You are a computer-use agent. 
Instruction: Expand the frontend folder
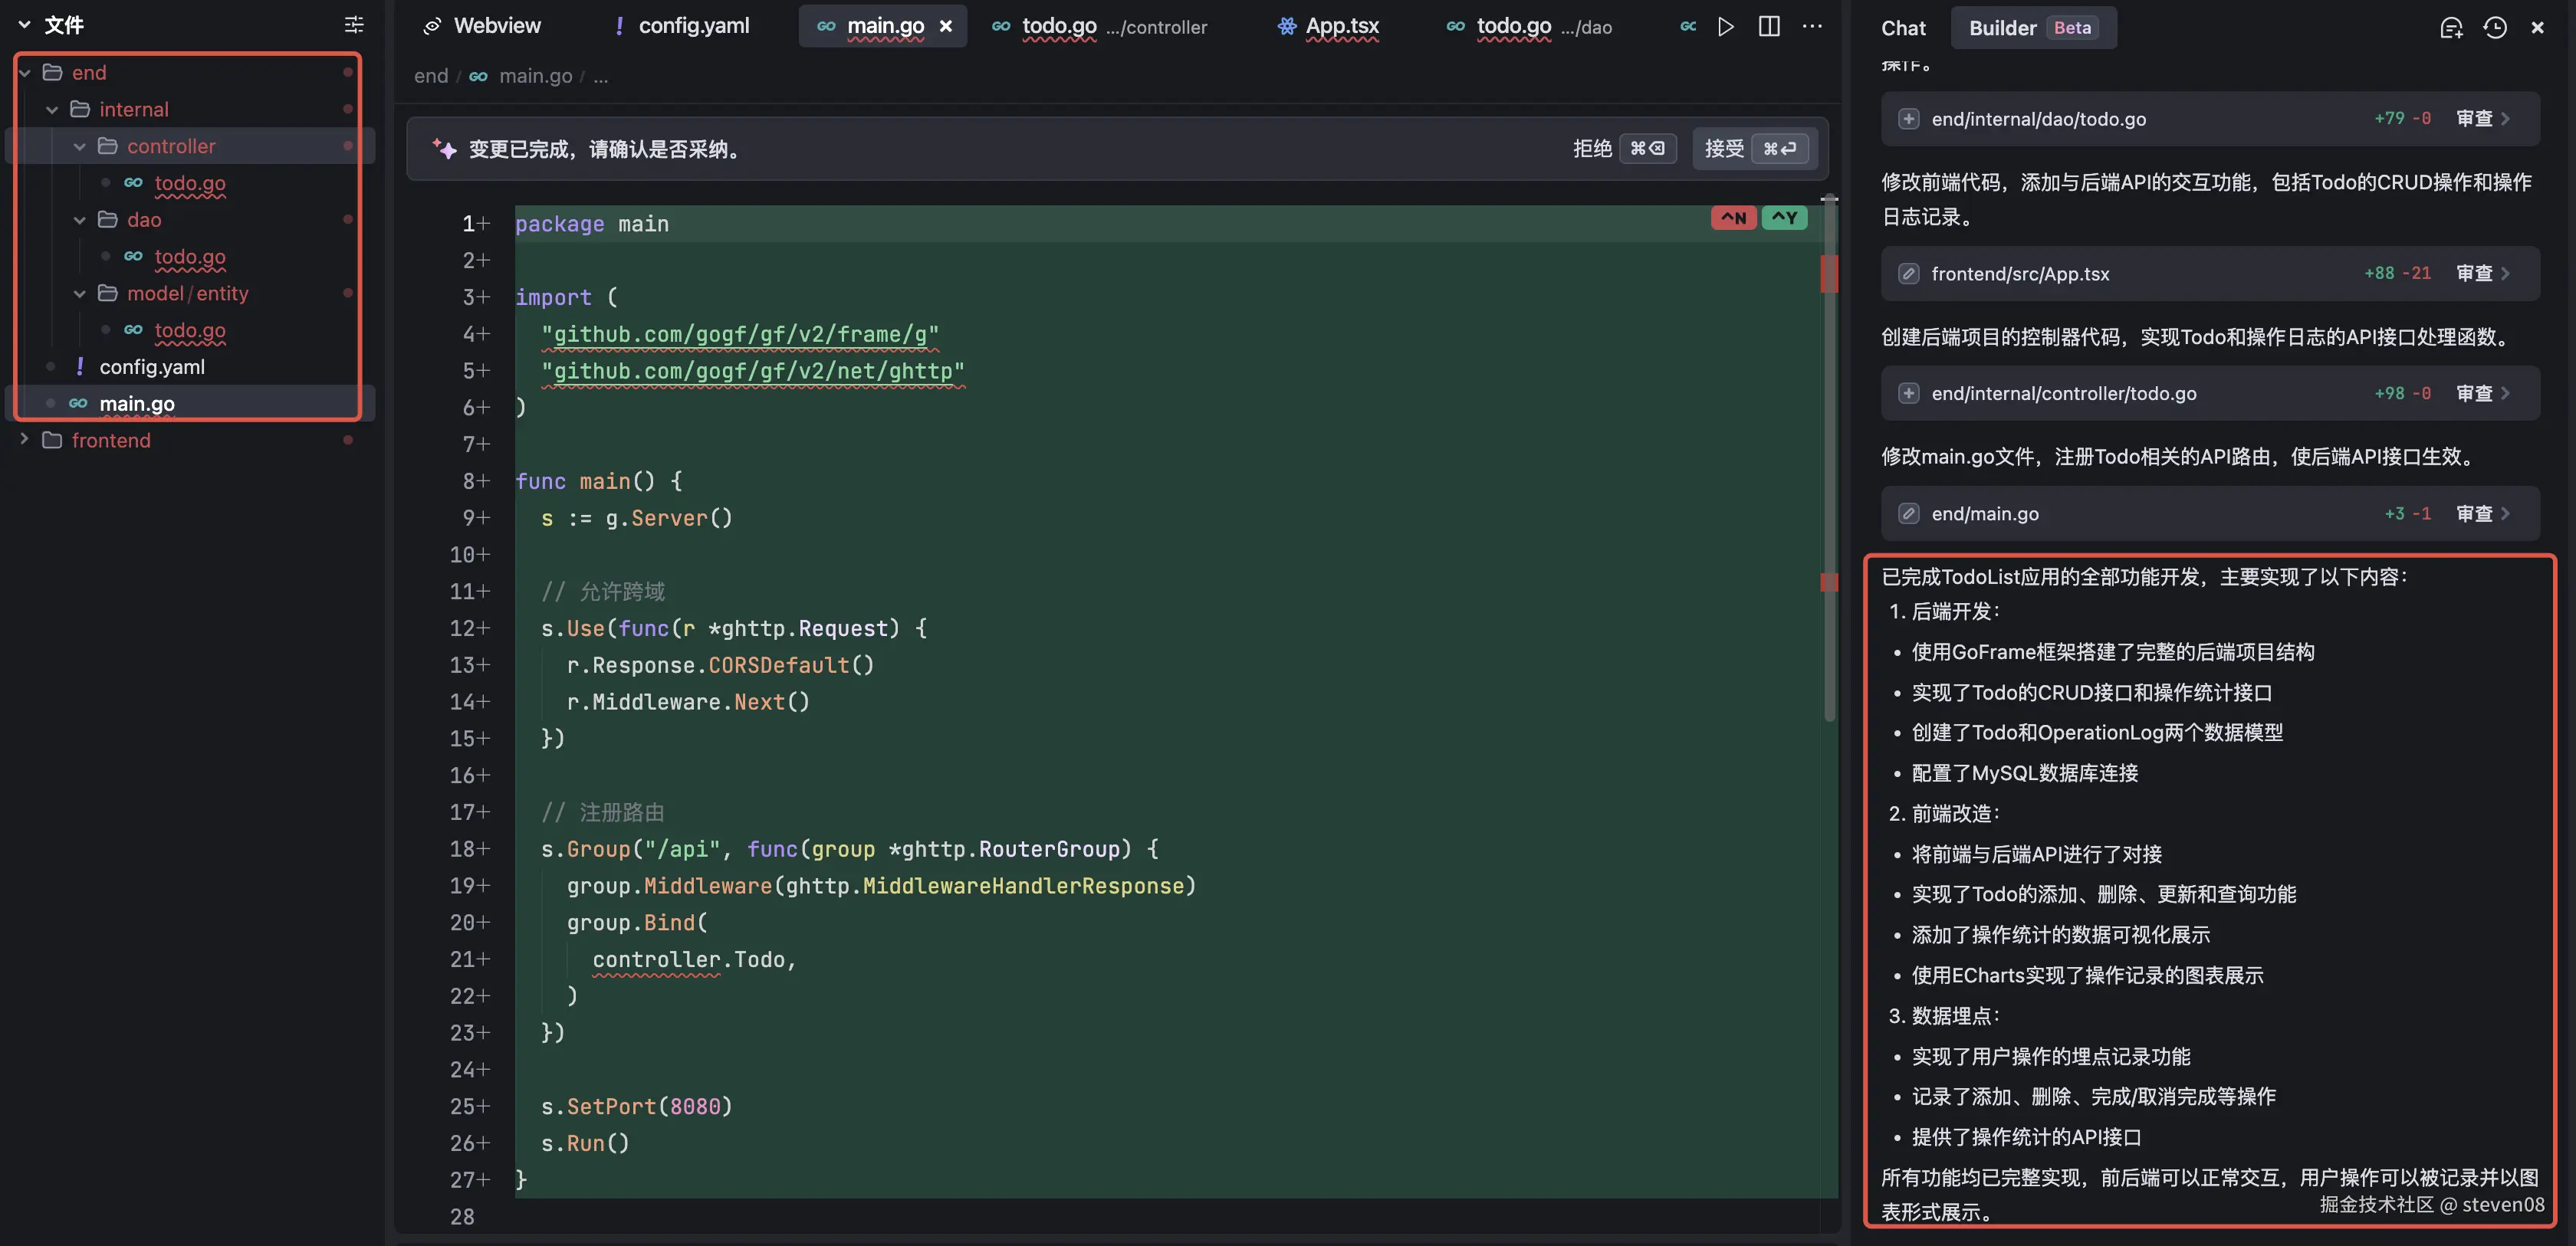[x=24, y=440]
